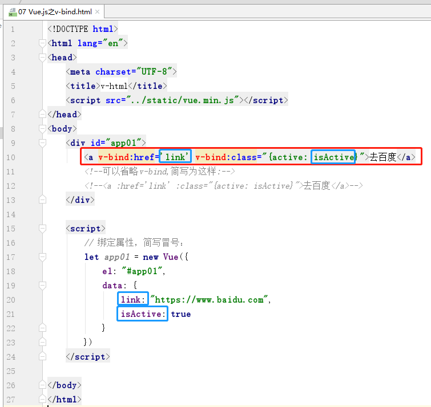Viewport: 431px width, 407px height.
Task: Click the closing script fold marker on line 24
Action: [x=42, y=356]
